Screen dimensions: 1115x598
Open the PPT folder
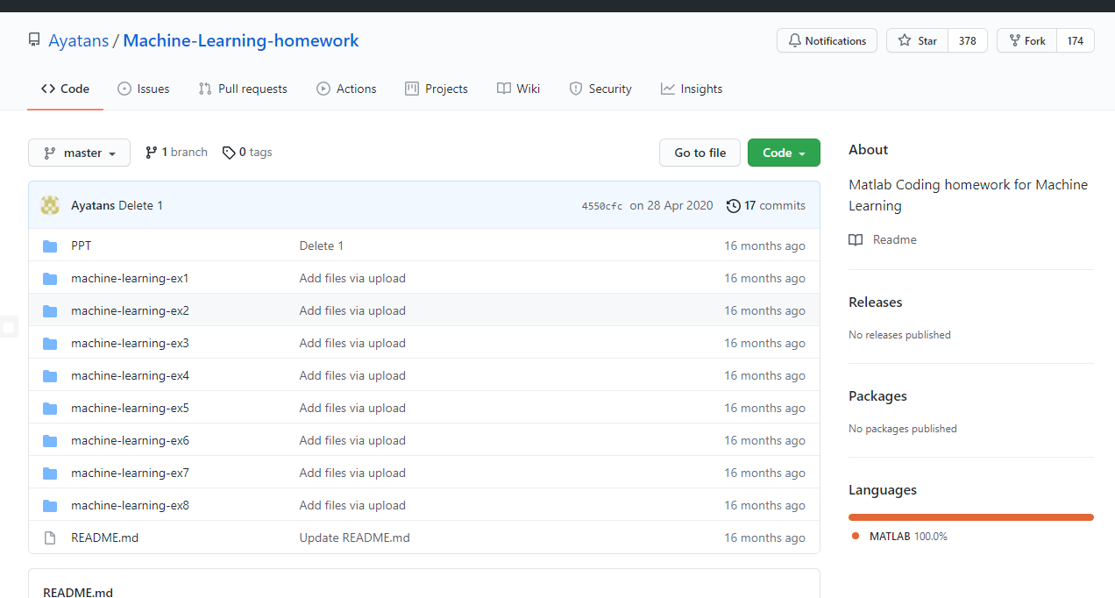point(81,246)
